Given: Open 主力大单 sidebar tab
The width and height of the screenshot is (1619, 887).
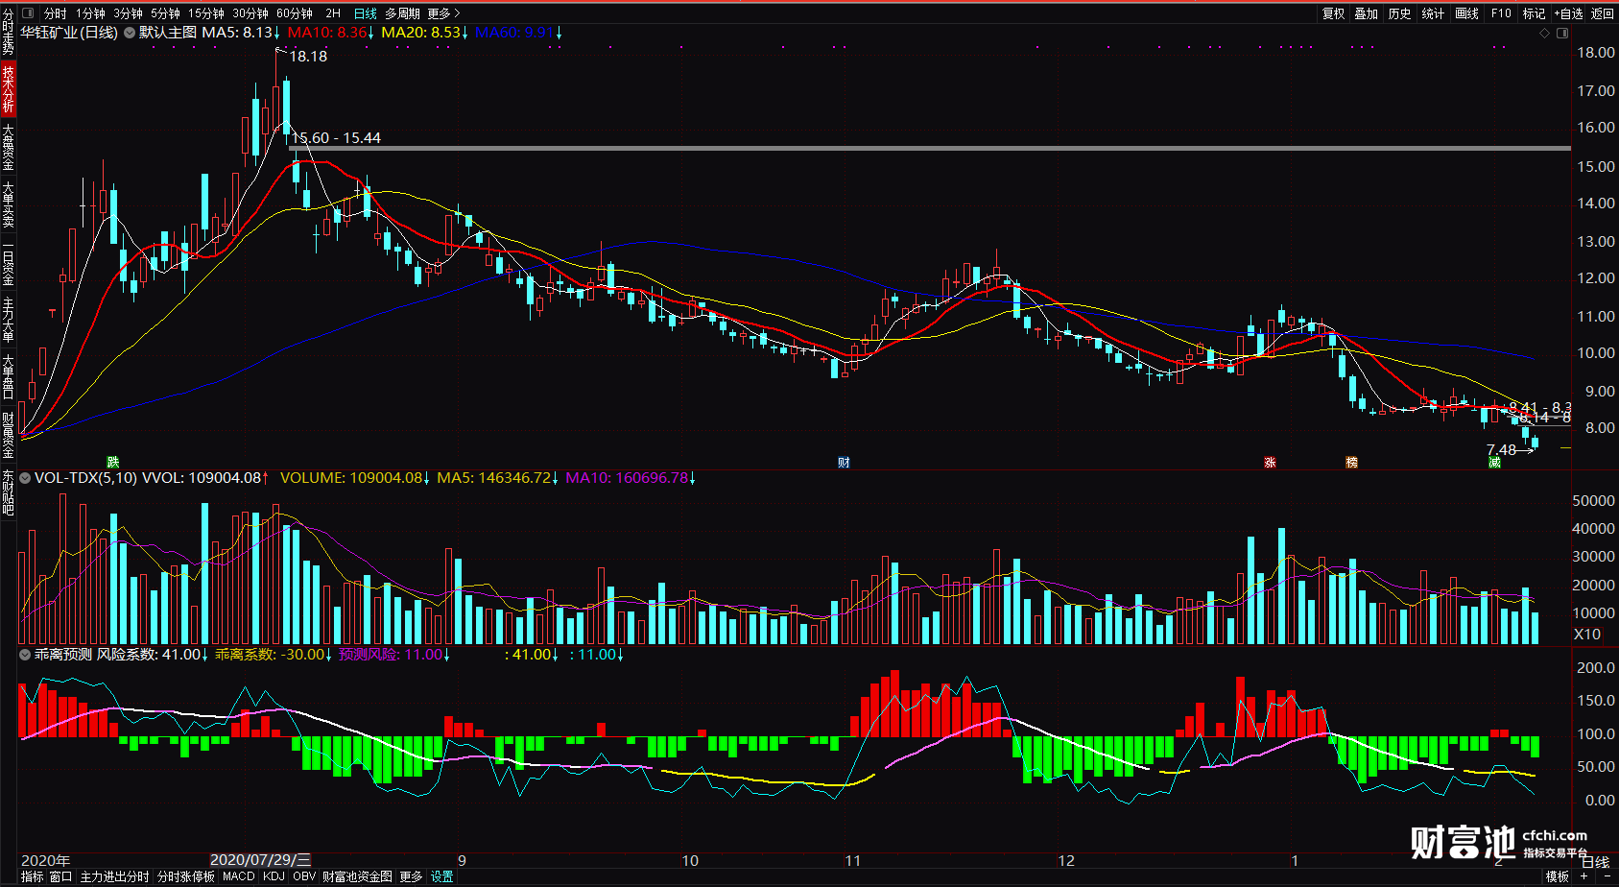Looking at the screenshot, I should pyautogui.click(x=8, y=321).
